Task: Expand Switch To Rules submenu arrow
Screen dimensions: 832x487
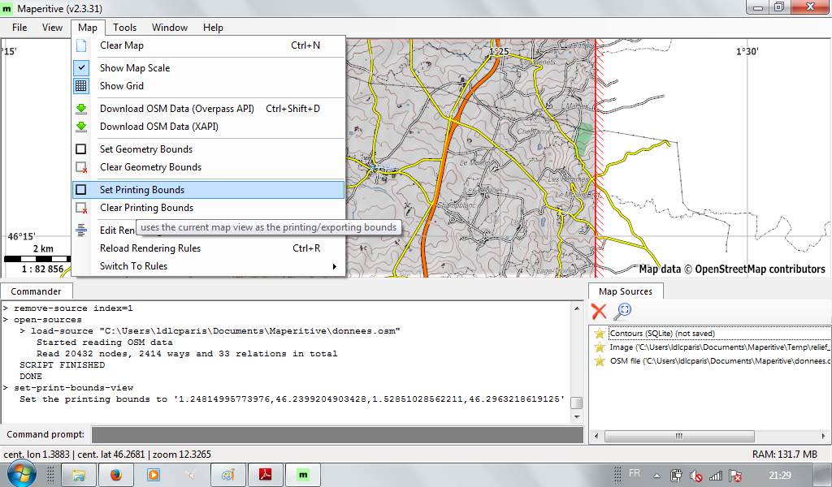Action: coord(334,266)
